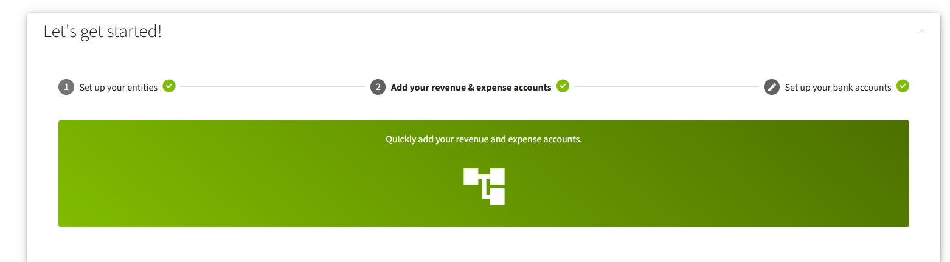
Task: Click the chart of accounts hierarchy icon
Action: (484, 186)
